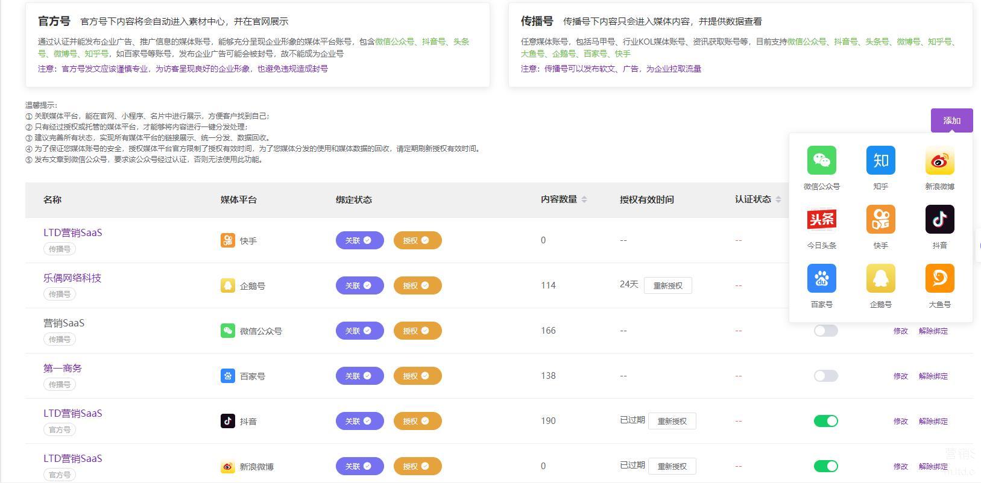
Task: Turn on toggle for 第一商务 row
Action: pos(825,376)
